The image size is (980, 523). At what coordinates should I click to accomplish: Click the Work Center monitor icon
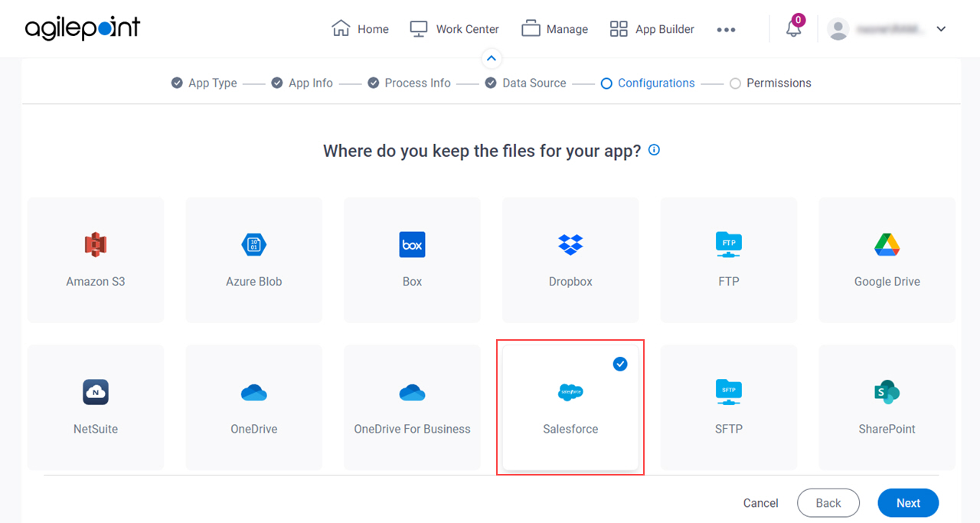419,29
